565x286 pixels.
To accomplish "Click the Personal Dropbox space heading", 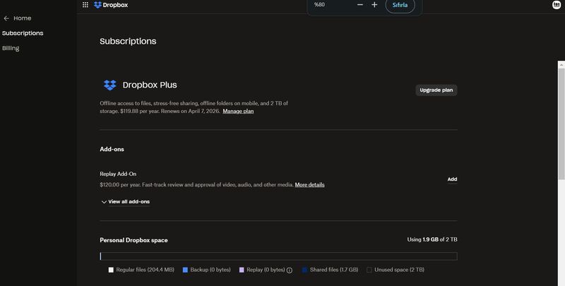I will click(x=133, y=240).
